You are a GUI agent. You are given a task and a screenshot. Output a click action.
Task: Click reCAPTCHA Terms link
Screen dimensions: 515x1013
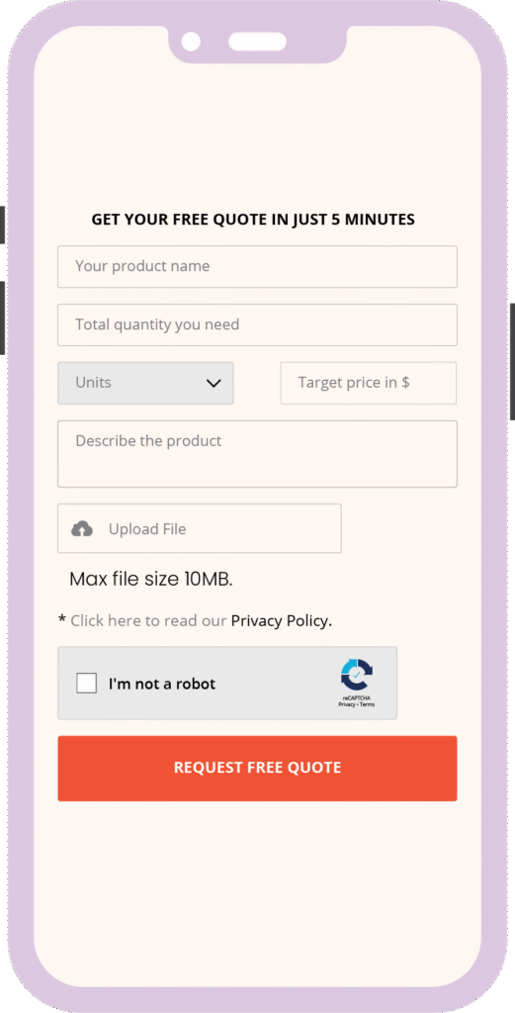point(367,704)
